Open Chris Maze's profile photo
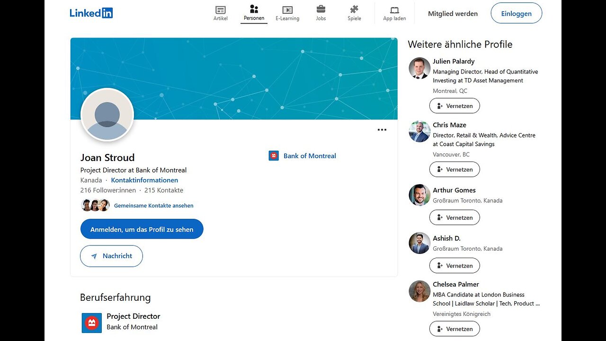Viewport: 606px width, 341px height. point(419,132)
